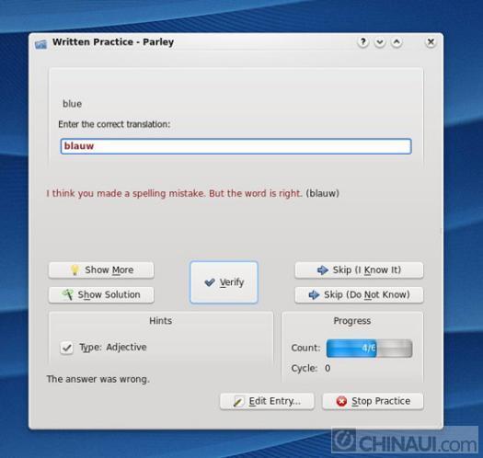The width and height of the screenshot is (483, 458).
Task: Close the Written Practice window
Action: coord(431,42)
